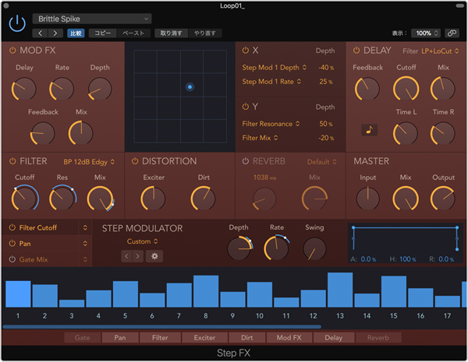
Task: Open Filter Cutoff modulator target menu
Action: pos(85,227)
